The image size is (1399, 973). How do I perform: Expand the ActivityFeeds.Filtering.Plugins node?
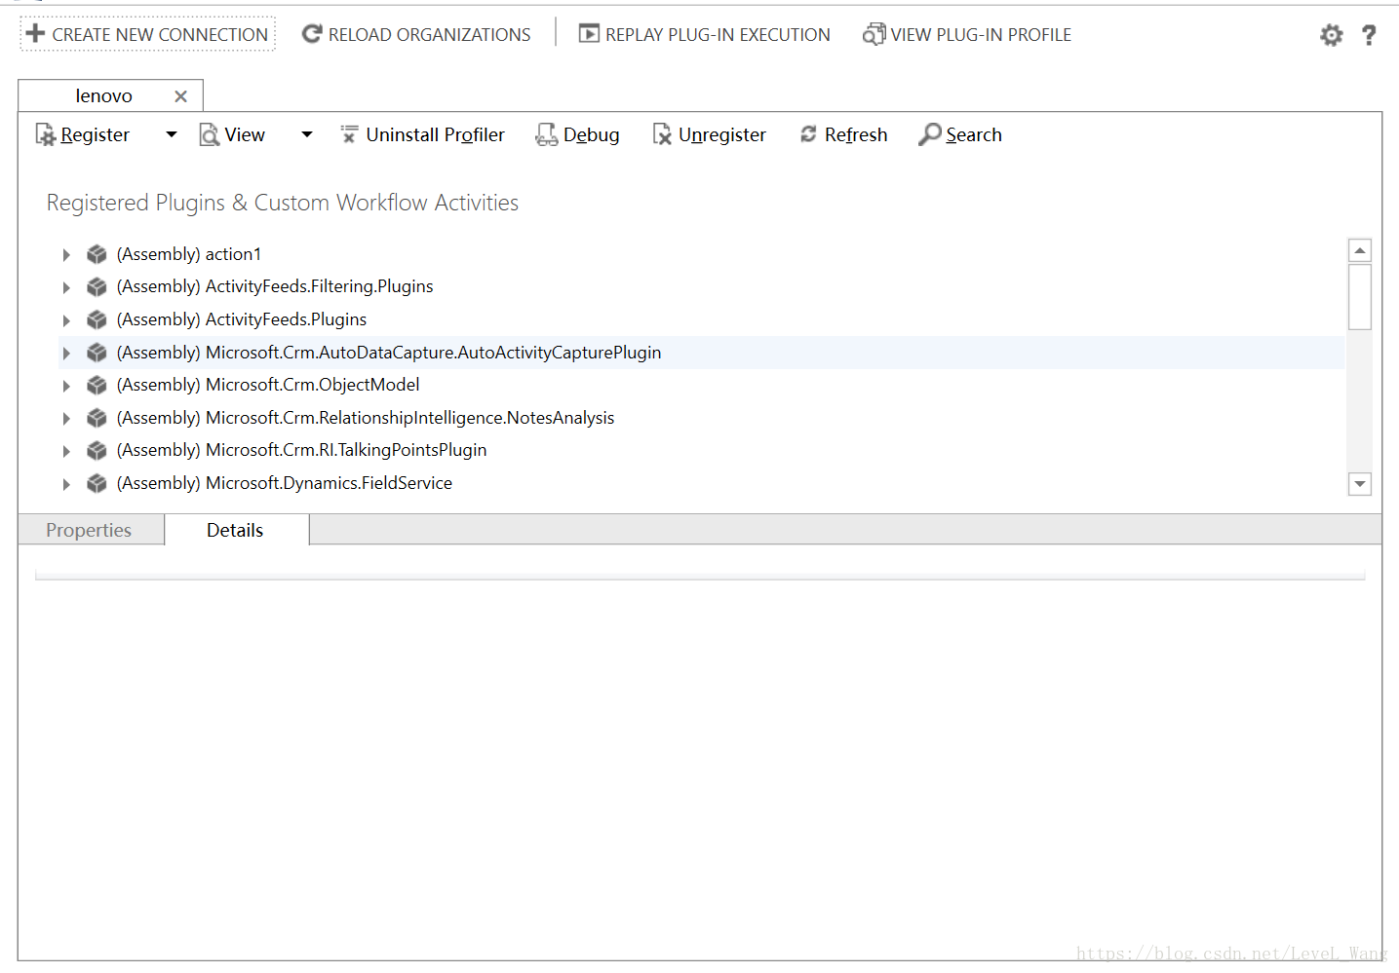pos(66,287)
